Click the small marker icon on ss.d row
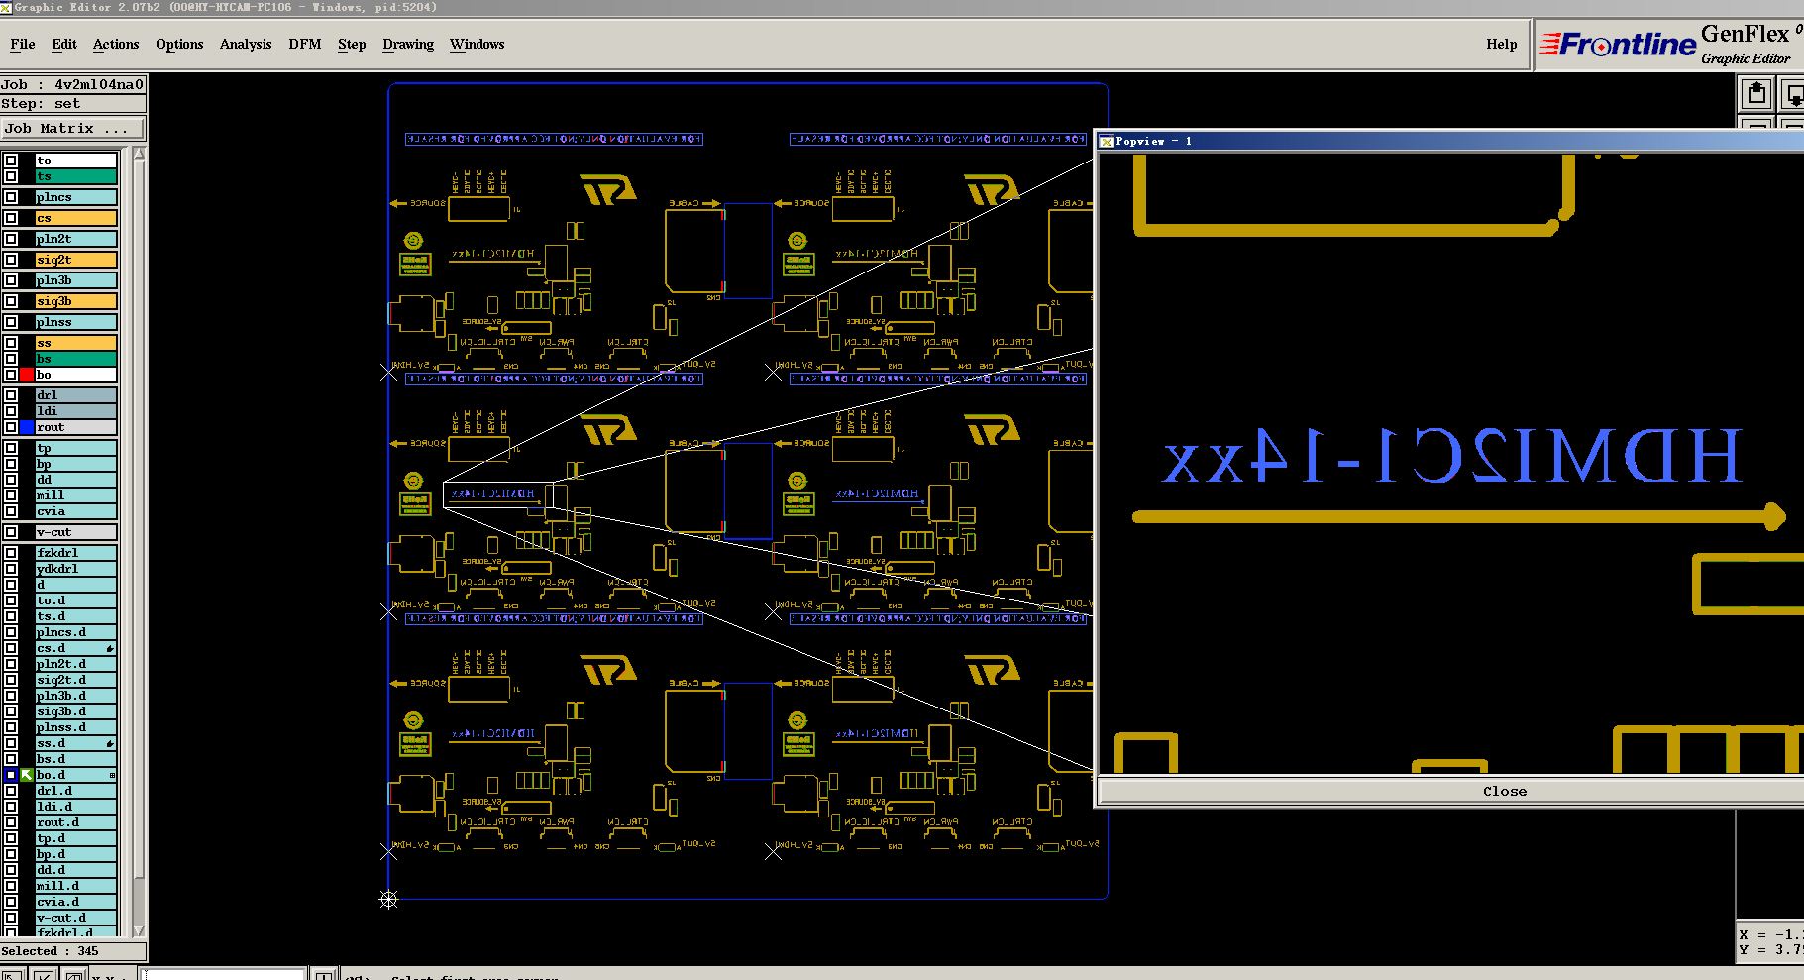Viewport: 1804px width, 980px height. coord(110,743)
